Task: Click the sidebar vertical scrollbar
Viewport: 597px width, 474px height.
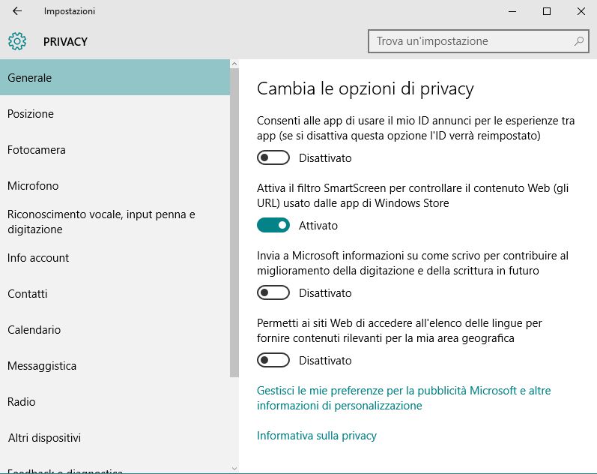Action: (234, 225)
